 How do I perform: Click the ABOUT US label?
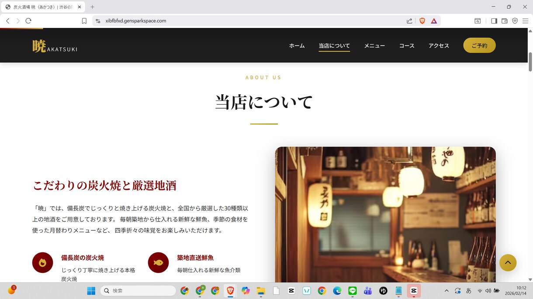point(263,78)
